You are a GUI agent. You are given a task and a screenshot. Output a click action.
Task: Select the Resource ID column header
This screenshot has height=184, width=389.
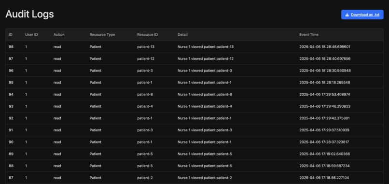(147, 34)
